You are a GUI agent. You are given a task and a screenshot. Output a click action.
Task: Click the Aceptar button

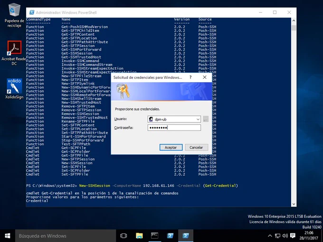(171, 148)
